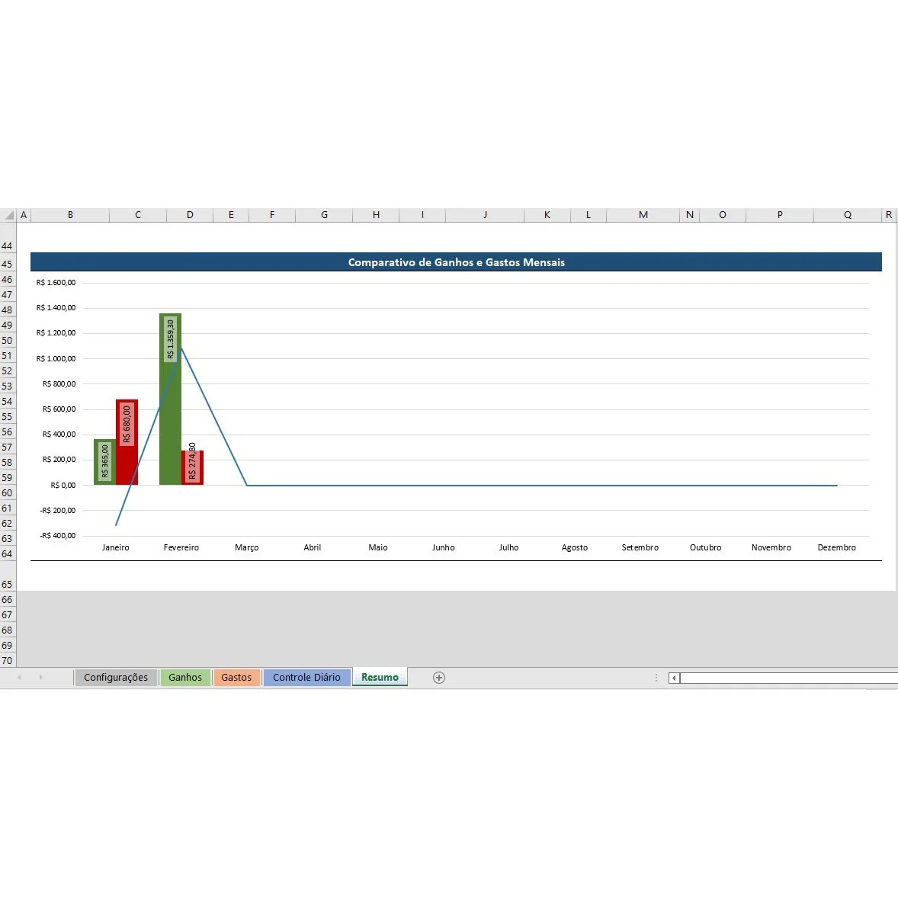
Task: Click the previous sheet scroll arrow
Action: tap(19, 678)
